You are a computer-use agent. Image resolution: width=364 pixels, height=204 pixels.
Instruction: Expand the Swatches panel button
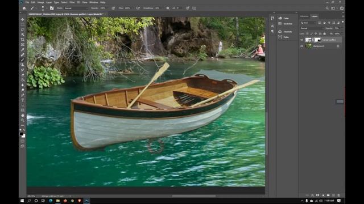[286, 24]
